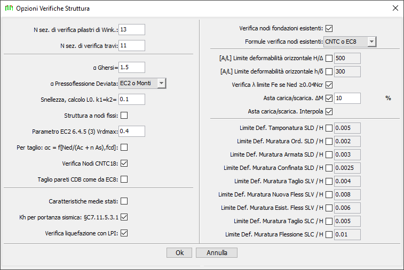The width and height of the screenshot is (404, 270).
Task: Click the N sez. di verifica travi field
Action: point(132,45)
